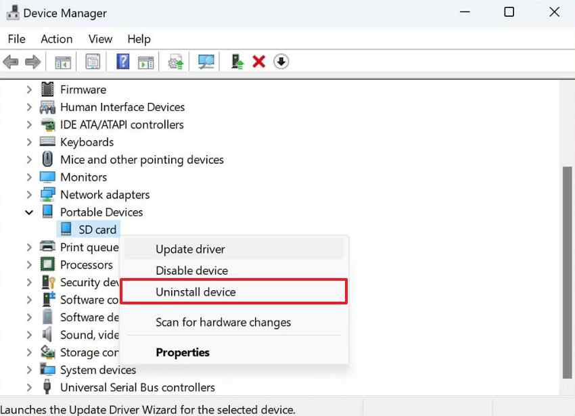Image resolution: width=575 pixels, height=416 pixels.
Task: Click the Portable Devices category icon
Action: (x=47, y=212)
